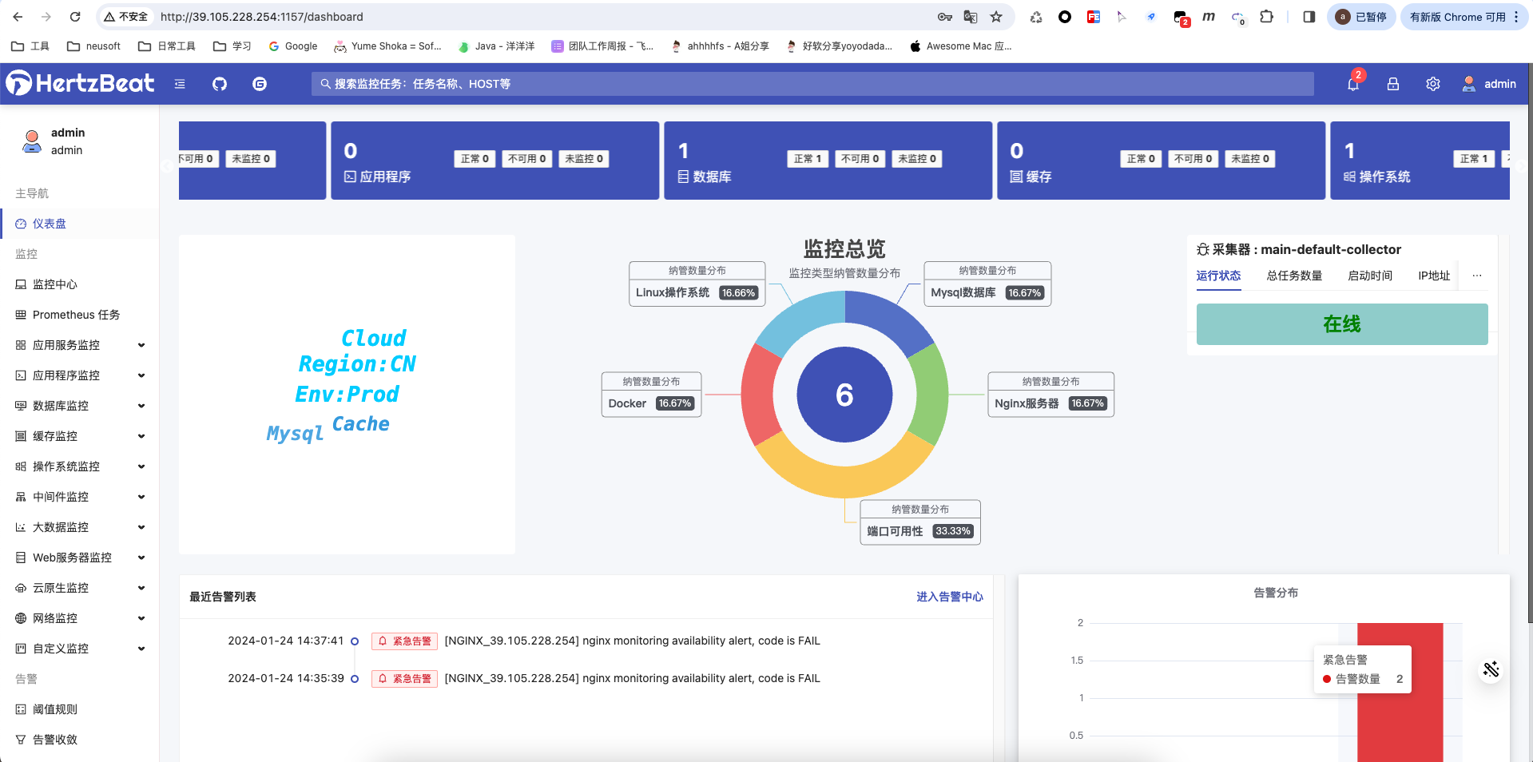The height and width of the screenshot is (762, 1533).
Task: Open the settings gear in header
Action: tap(1433, 84)
